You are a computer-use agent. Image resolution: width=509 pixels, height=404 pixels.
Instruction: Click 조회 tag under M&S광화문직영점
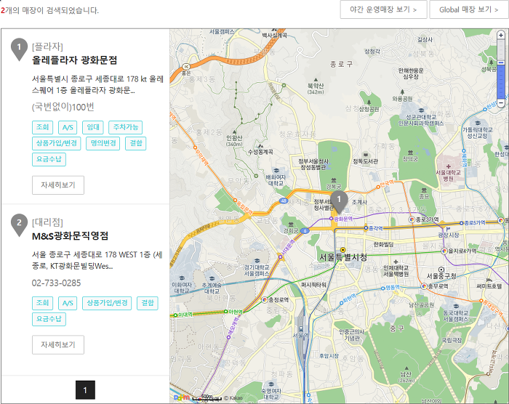(x=42, y=303)
